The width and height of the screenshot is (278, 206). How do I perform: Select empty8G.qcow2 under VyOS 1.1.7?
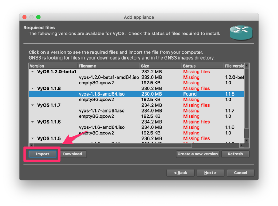tap(137, 116)
